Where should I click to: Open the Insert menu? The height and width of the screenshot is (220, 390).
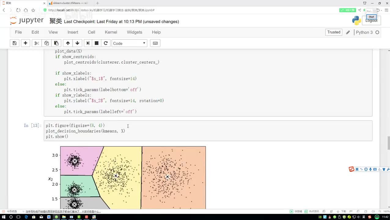click(73, 32)
